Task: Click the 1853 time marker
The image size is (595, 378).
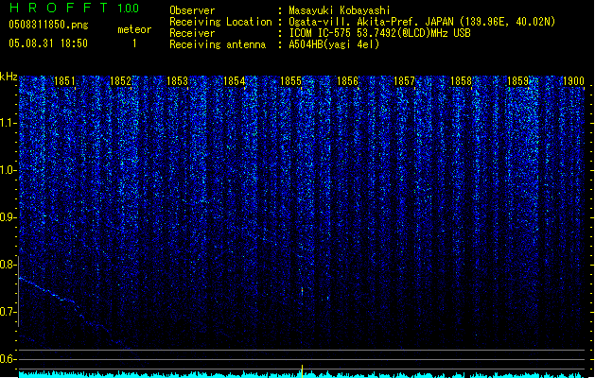Action: click(177, 81)
